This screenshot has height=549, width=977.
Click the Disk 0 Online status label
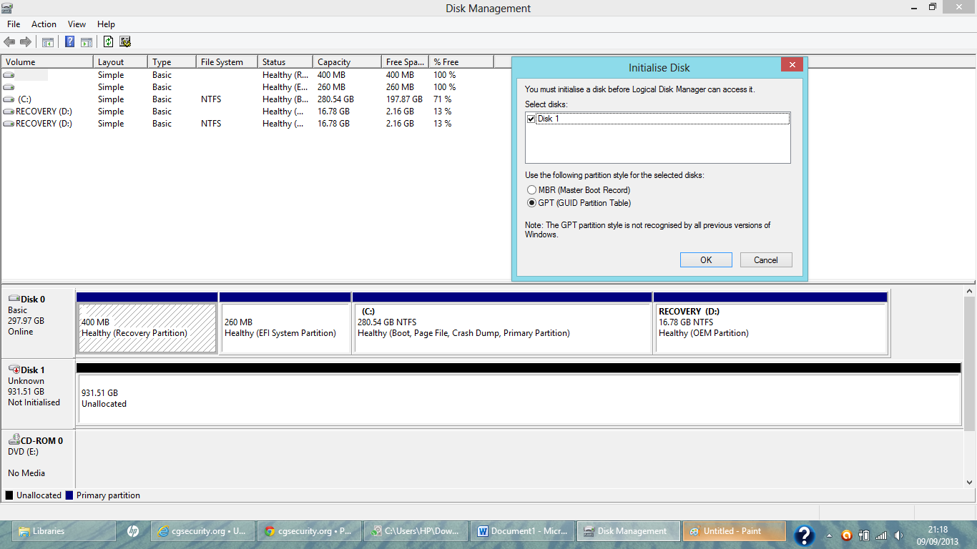(x=21, y=332)
